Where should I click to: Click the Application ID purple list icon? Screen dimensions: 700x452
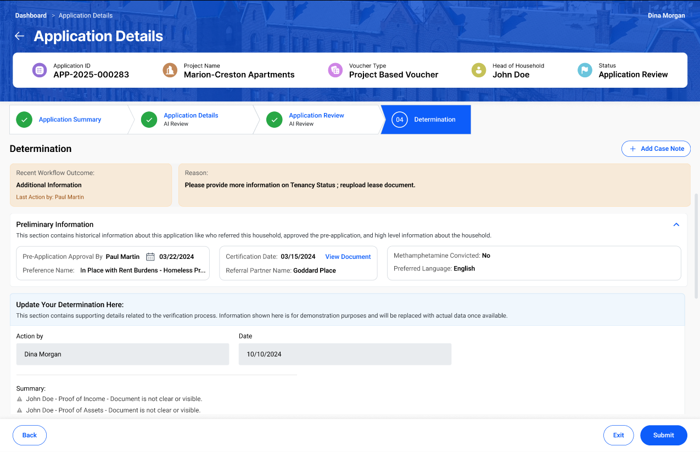[40, 70]
